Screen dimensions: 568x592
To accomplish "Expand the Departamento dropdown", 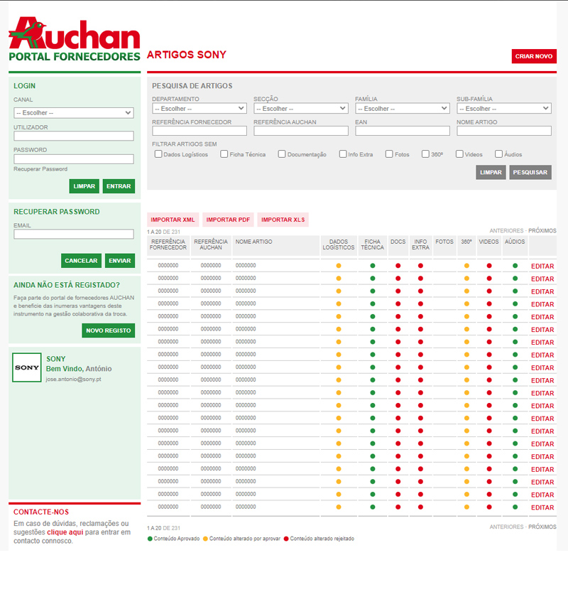I will click(x=200, y=109).
